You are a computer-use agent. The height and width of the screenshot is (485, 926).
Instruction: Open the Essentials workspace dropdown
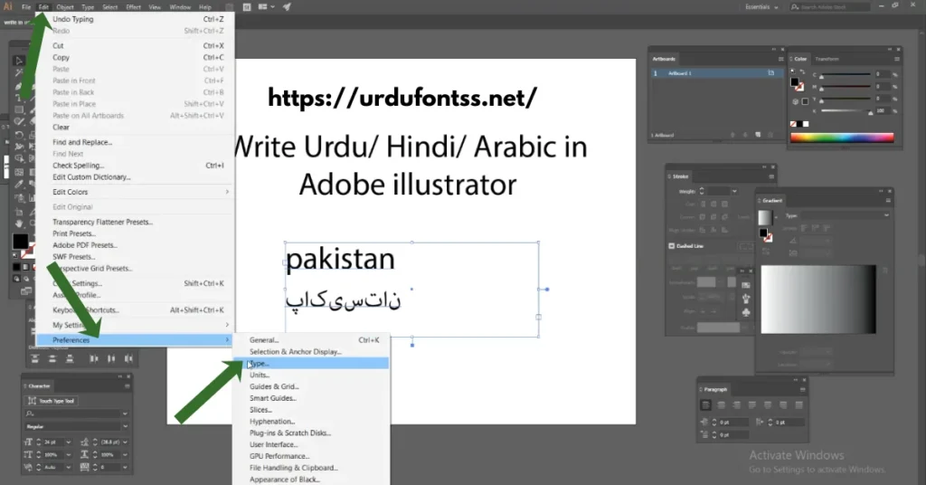click(x=761, y=7)
